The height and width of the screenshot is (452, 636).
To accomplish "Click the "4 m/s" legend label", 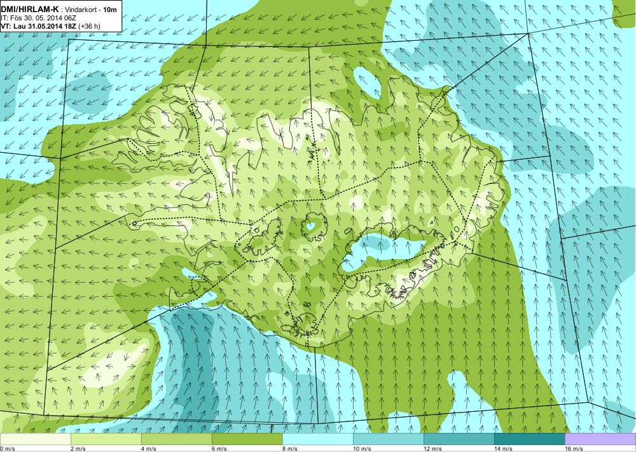I will point(149,448).
